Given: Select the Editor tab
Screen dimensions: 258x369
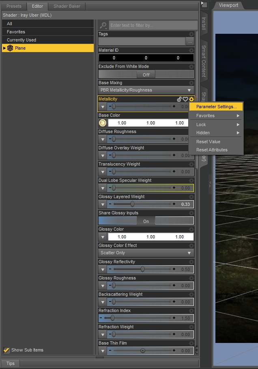Looking at the screenshot, I should (38, 6).
